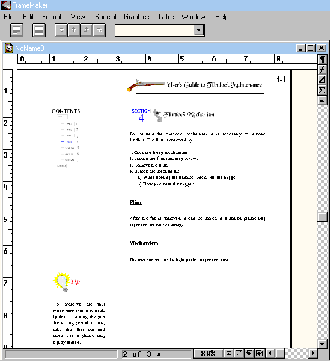Viewport: 330px width, 361px height.
Task: Open the Table menu
Action: 165,17
